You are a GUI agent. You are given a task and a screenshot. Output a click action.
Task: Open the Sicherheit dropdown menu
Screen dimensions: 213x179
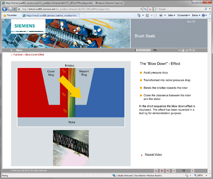coord(183,15)
